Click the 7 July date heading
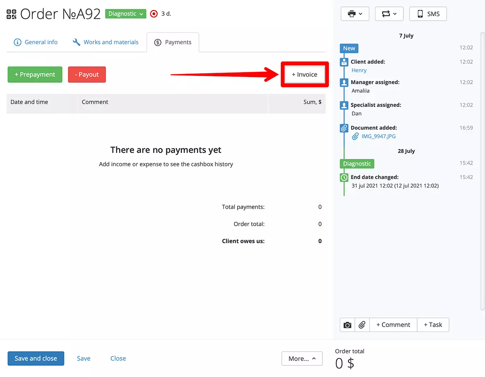Viewport: 485px width, 377px height. 406,35
